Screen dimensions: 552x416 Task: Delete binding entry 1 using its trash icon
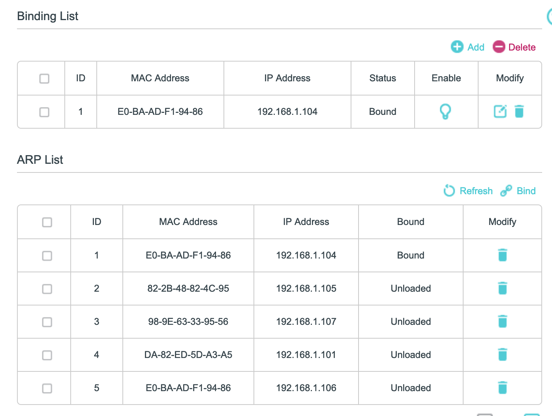[519, 112]
